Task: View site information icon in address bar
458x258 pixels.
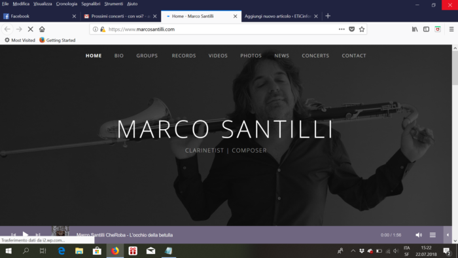Action: 96,29
